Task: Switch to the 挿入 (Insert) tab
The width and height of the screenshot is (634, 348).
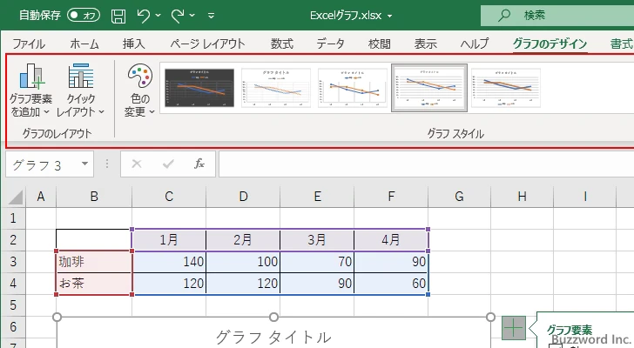Action: tap(133, 43)
